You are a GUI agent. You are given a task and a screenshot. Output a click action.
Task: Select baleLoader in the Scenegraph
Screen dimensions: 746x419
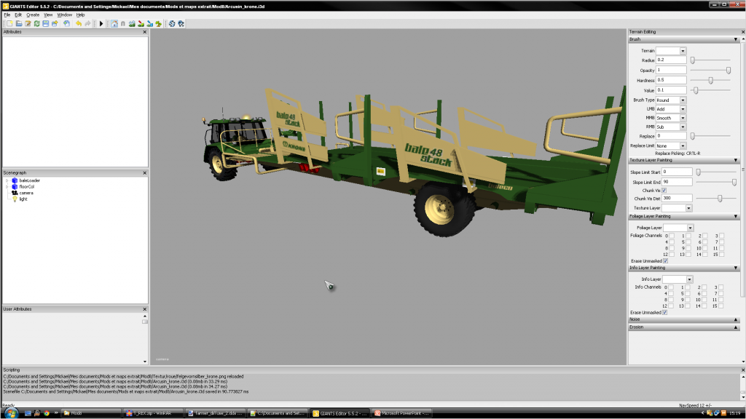(x=29, y=180)
